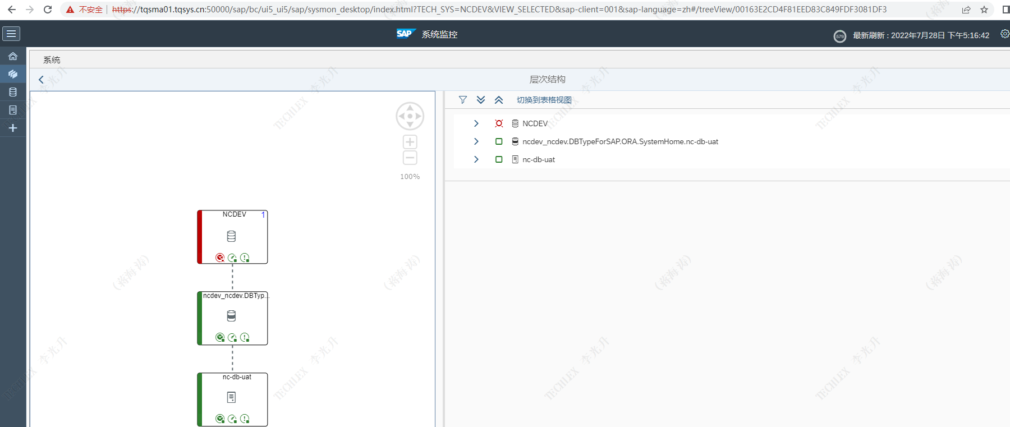Go to Home in left sidebar

point(13,56)
